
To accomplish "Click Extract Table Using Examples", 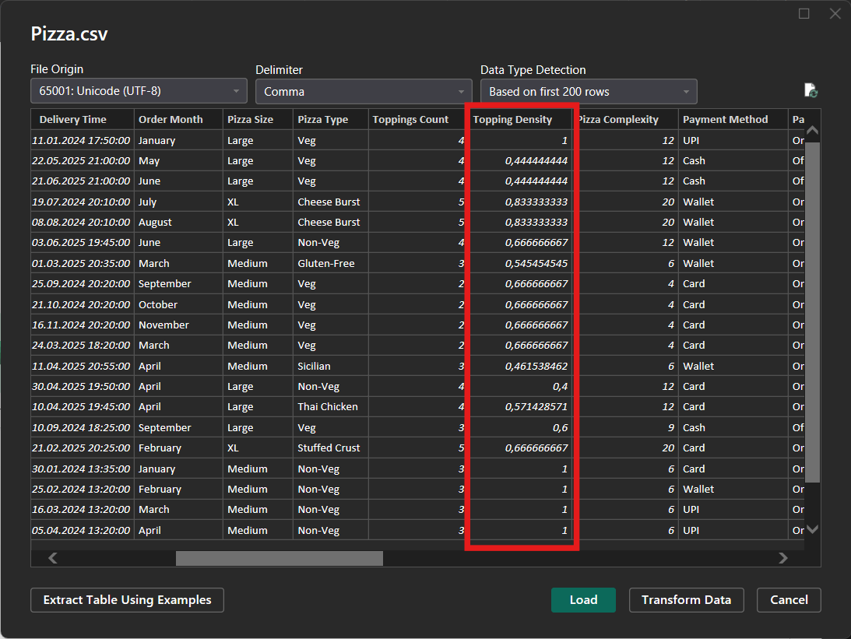I will [127, 600].
